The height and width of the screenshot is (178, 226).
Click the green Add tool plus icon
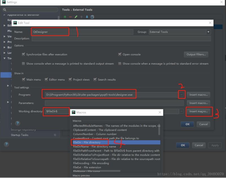pyautogui.click(x=65, y=17)
